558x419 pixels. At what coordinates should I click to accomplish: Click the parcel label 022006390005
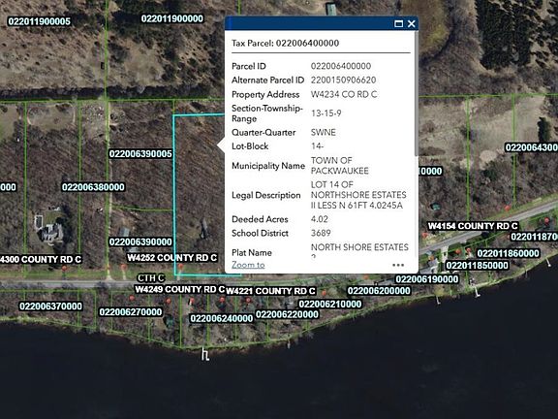[x=140, y=154]
